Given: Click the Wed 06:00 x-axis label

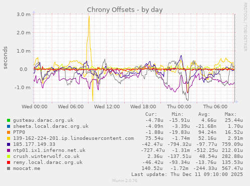Looking at the screenshot, I should pyautogui.click(x=71, y=107).
